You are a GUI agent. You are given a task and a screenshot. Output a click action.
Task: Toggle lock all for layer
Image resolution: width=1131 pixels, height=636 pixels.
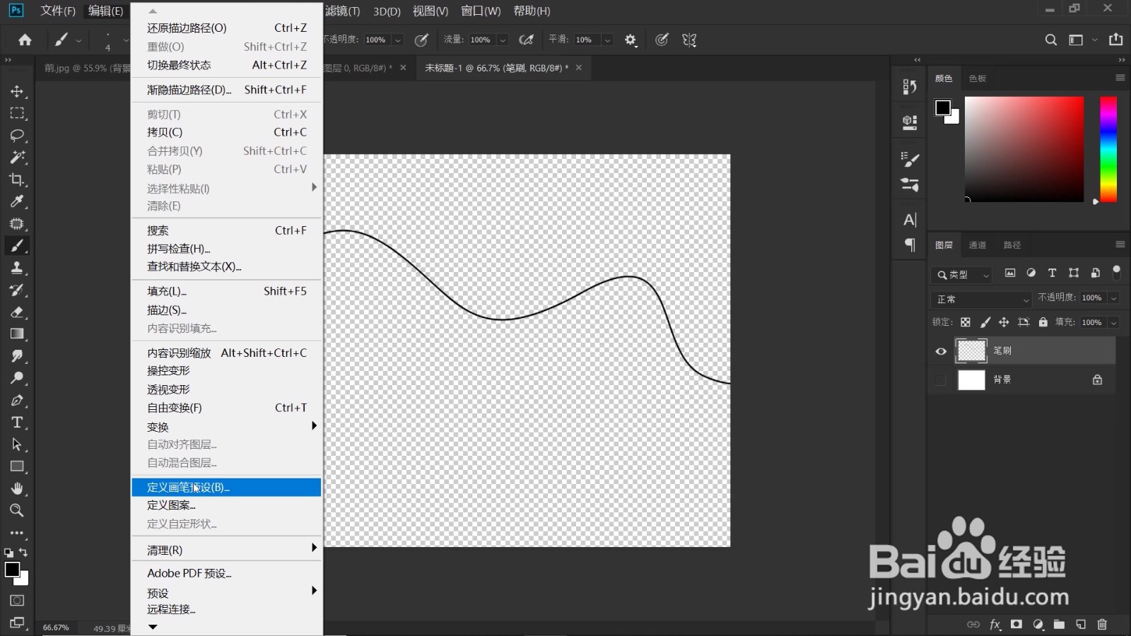1043,322
